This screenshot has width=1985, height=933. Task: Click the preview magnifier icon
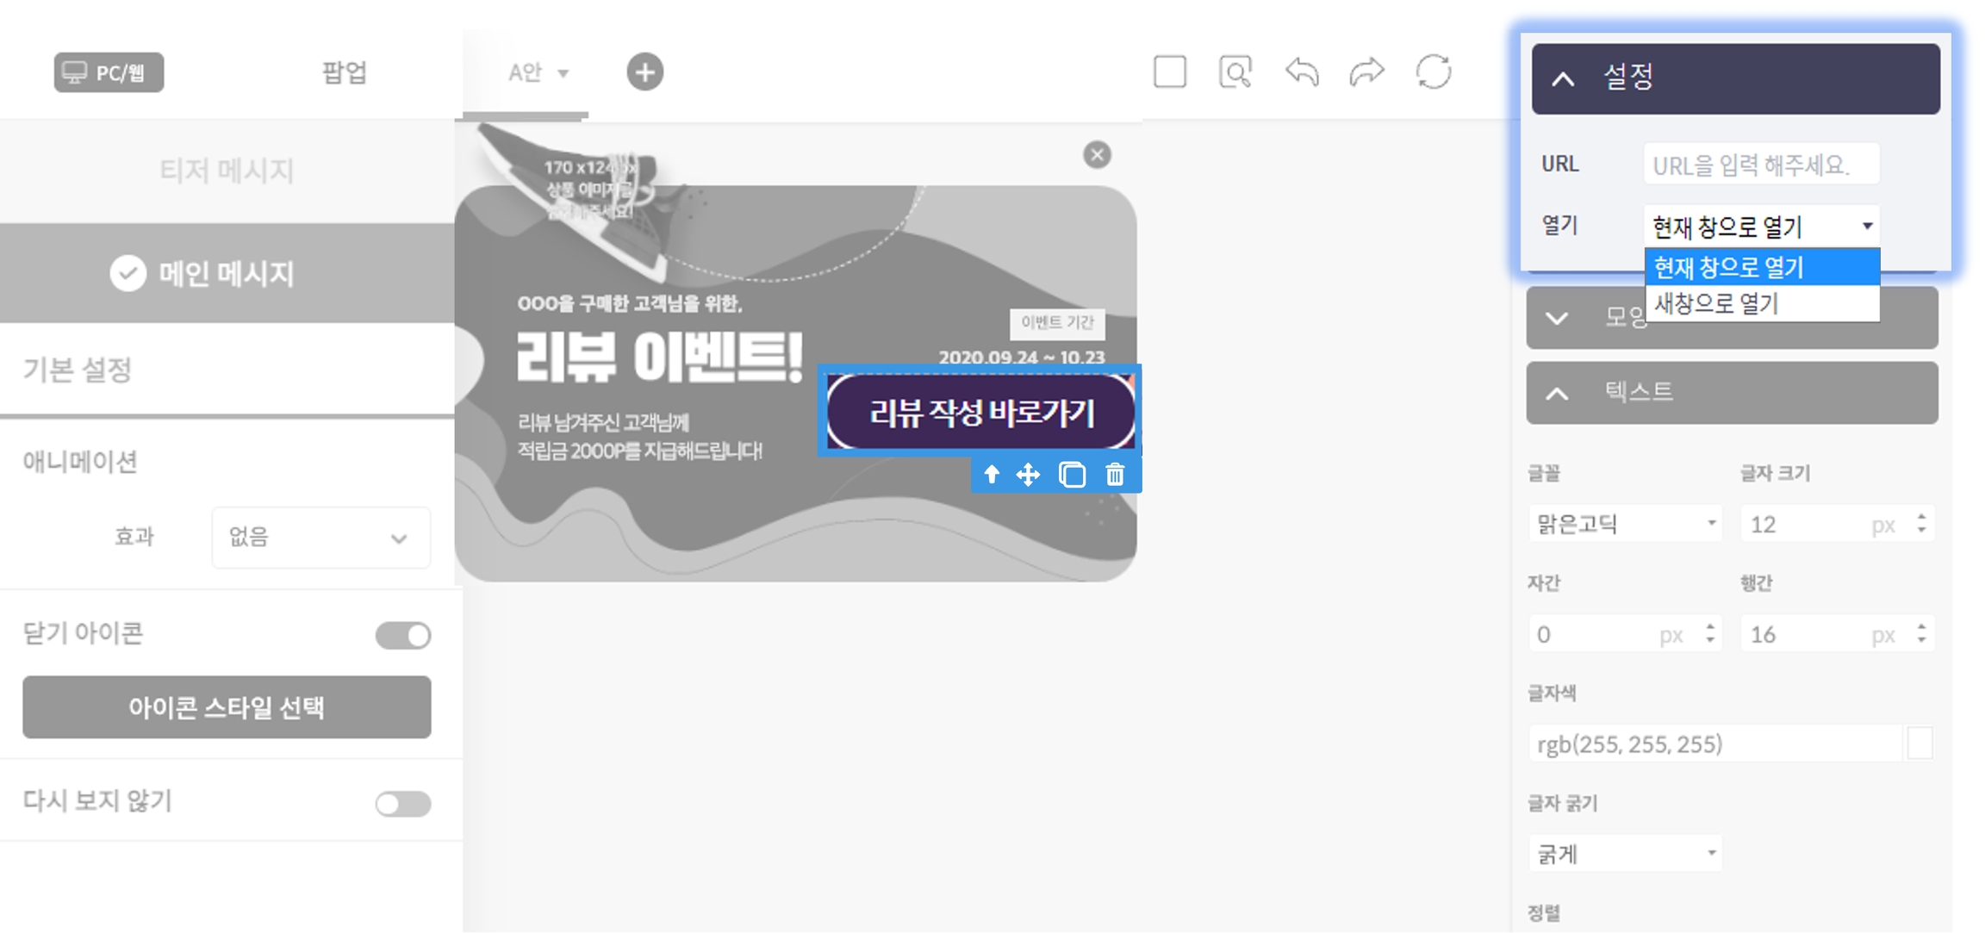(x=1235, y=72)
